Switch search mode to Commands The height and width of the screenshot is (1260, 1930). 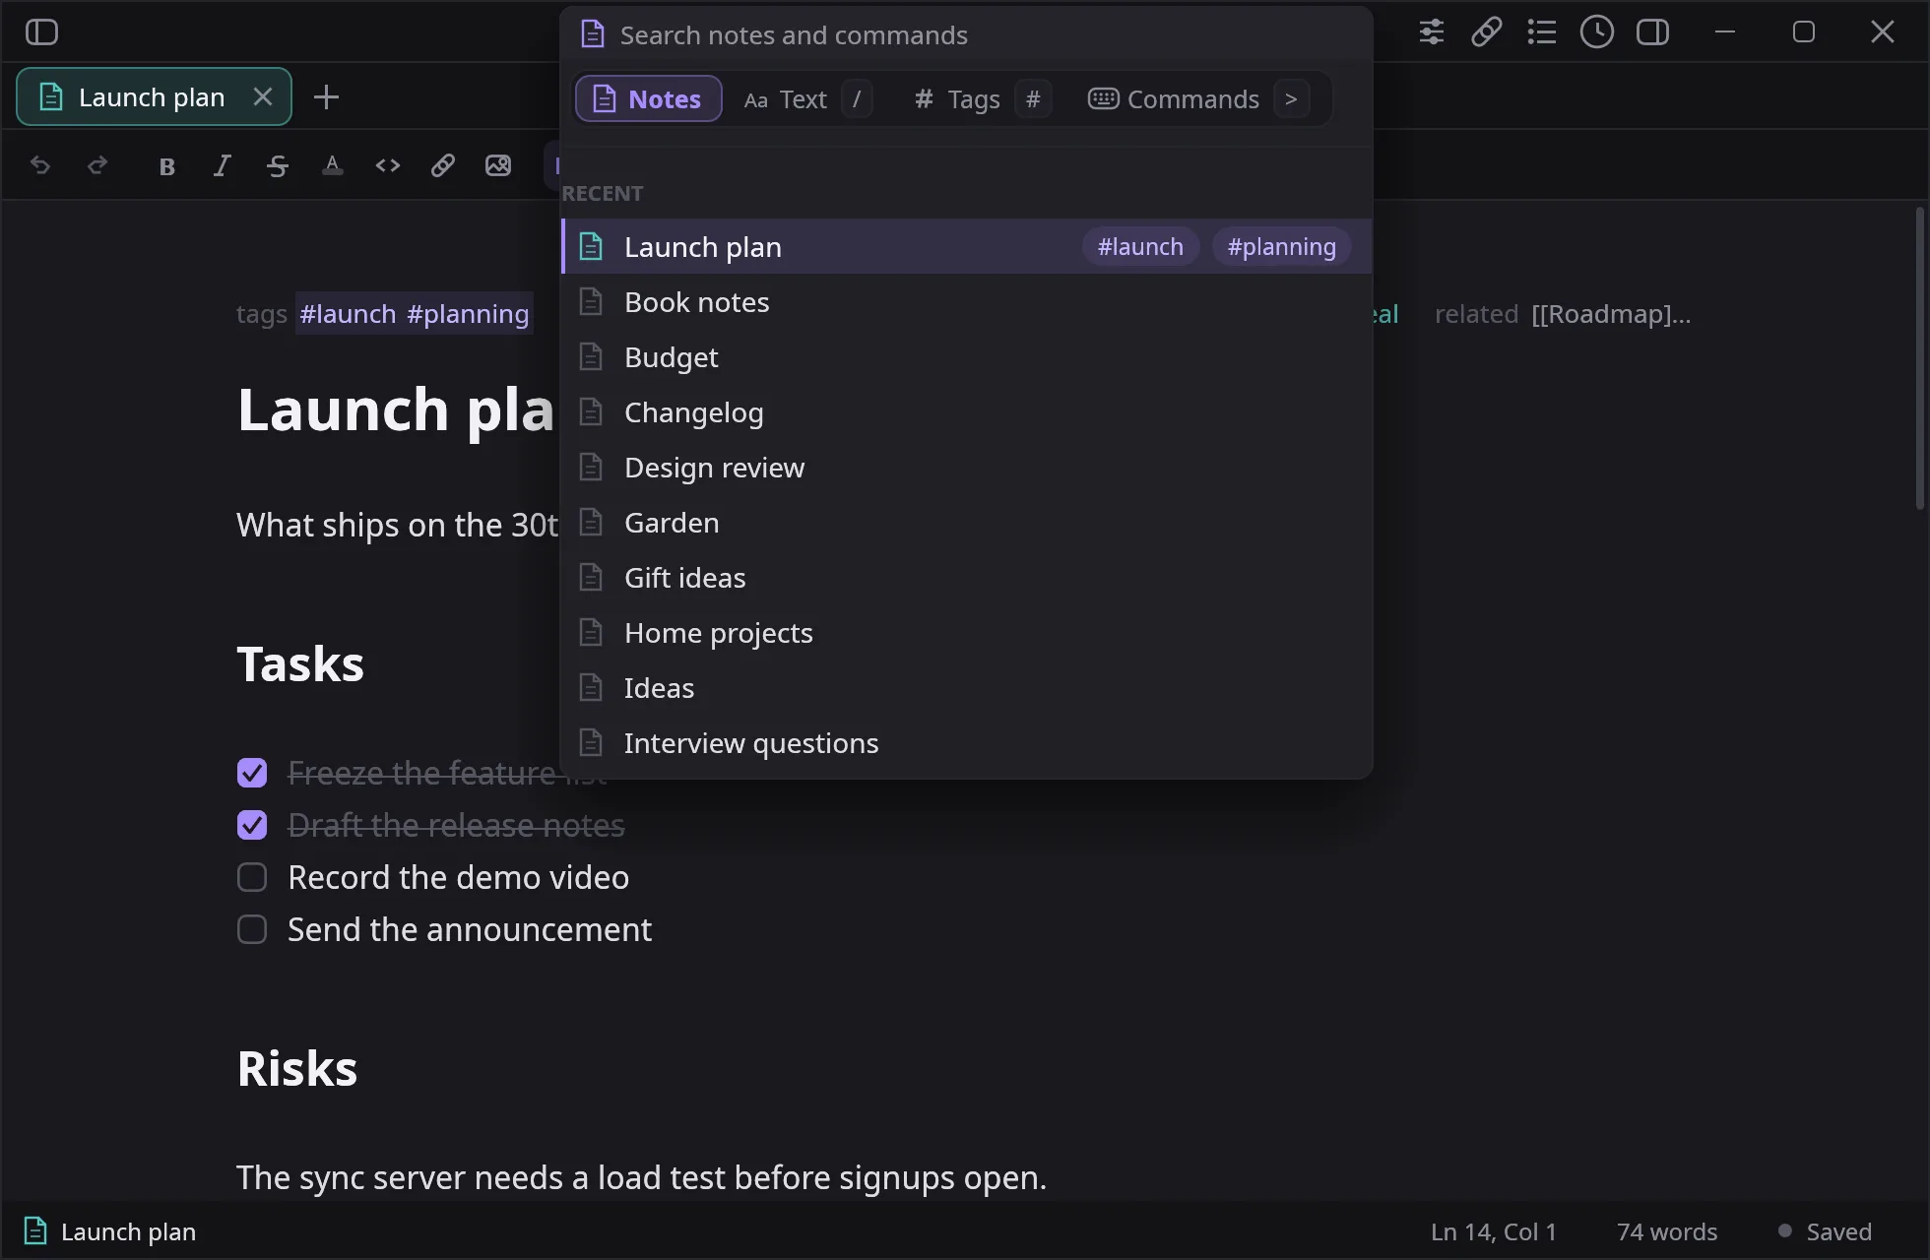pyautogui.click(x=1197, y=99)
